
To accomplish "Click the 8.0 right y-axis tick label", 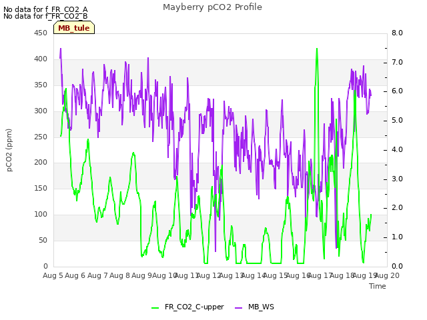I will pyautogui.click(x=397, y=33).
